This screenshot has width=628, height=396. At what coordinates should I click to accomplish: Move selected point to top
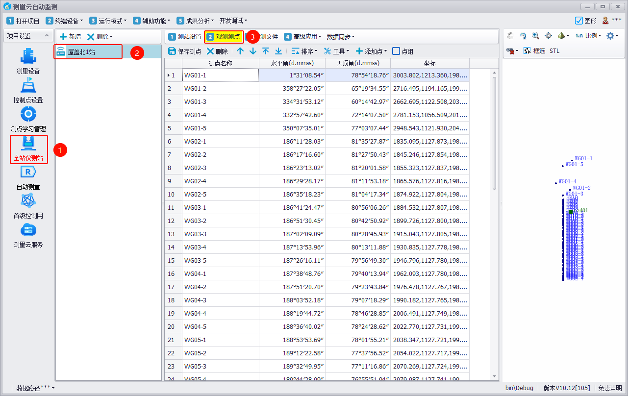266,51
